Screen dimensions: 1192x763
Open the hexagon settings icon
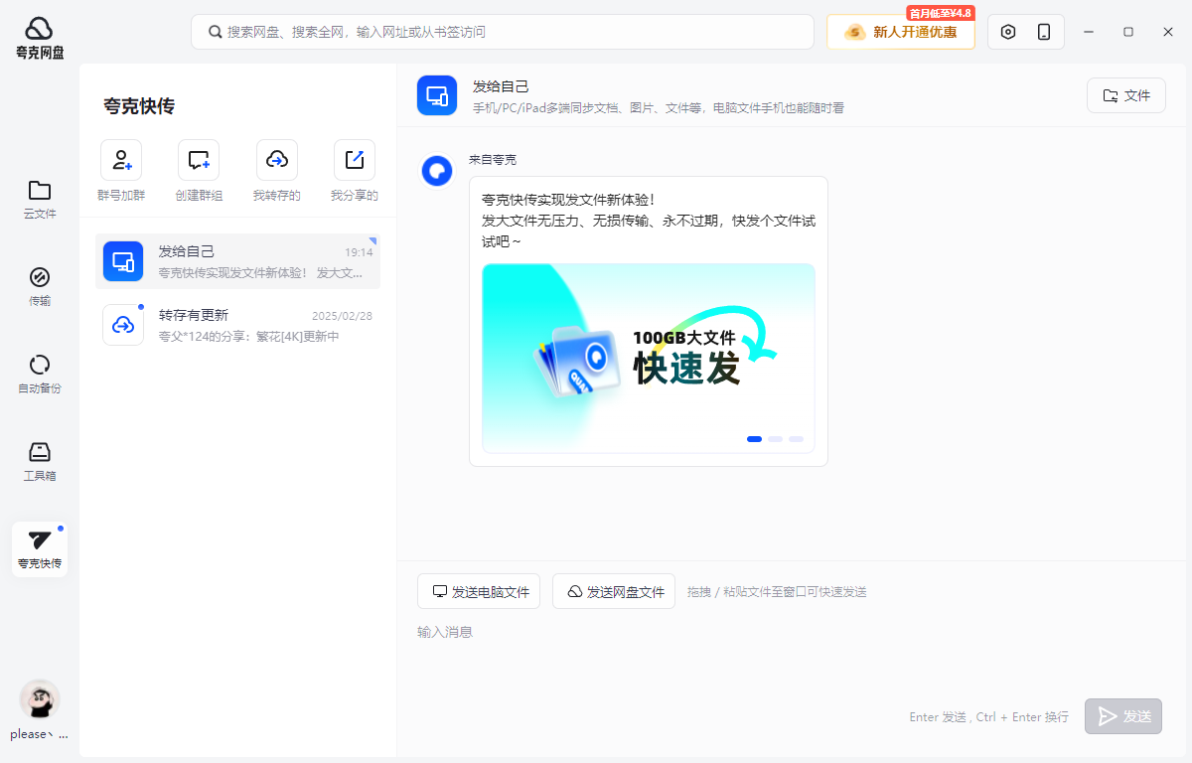(x=1008, y=32)
